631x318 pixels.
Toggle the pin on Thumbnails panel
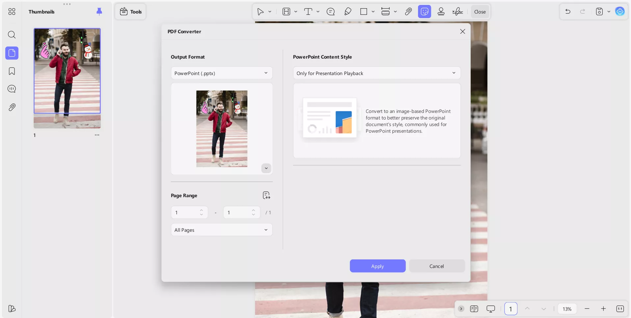[99, 12]
